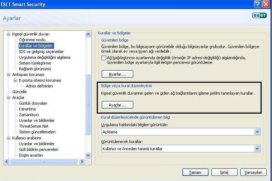Screen dimensions: 272x181
Task: Collapse the Araçlar tree node
Action: (8, 97)
